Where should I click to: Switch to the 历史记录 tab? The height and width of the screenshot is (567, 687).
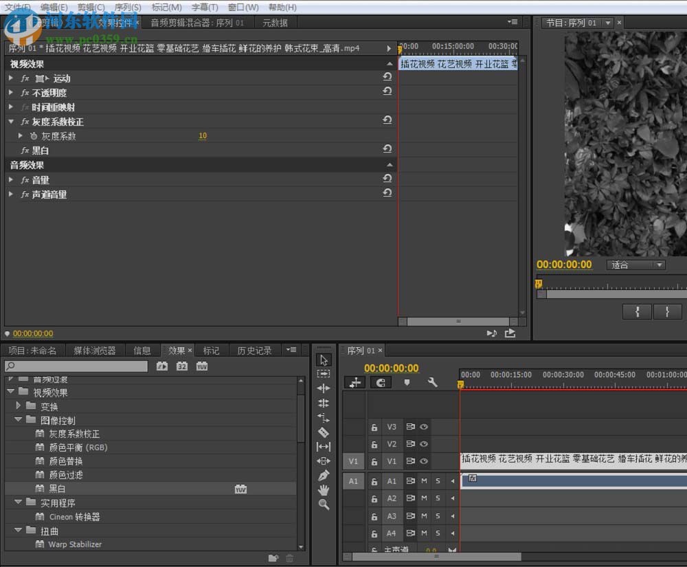[254, 351]
